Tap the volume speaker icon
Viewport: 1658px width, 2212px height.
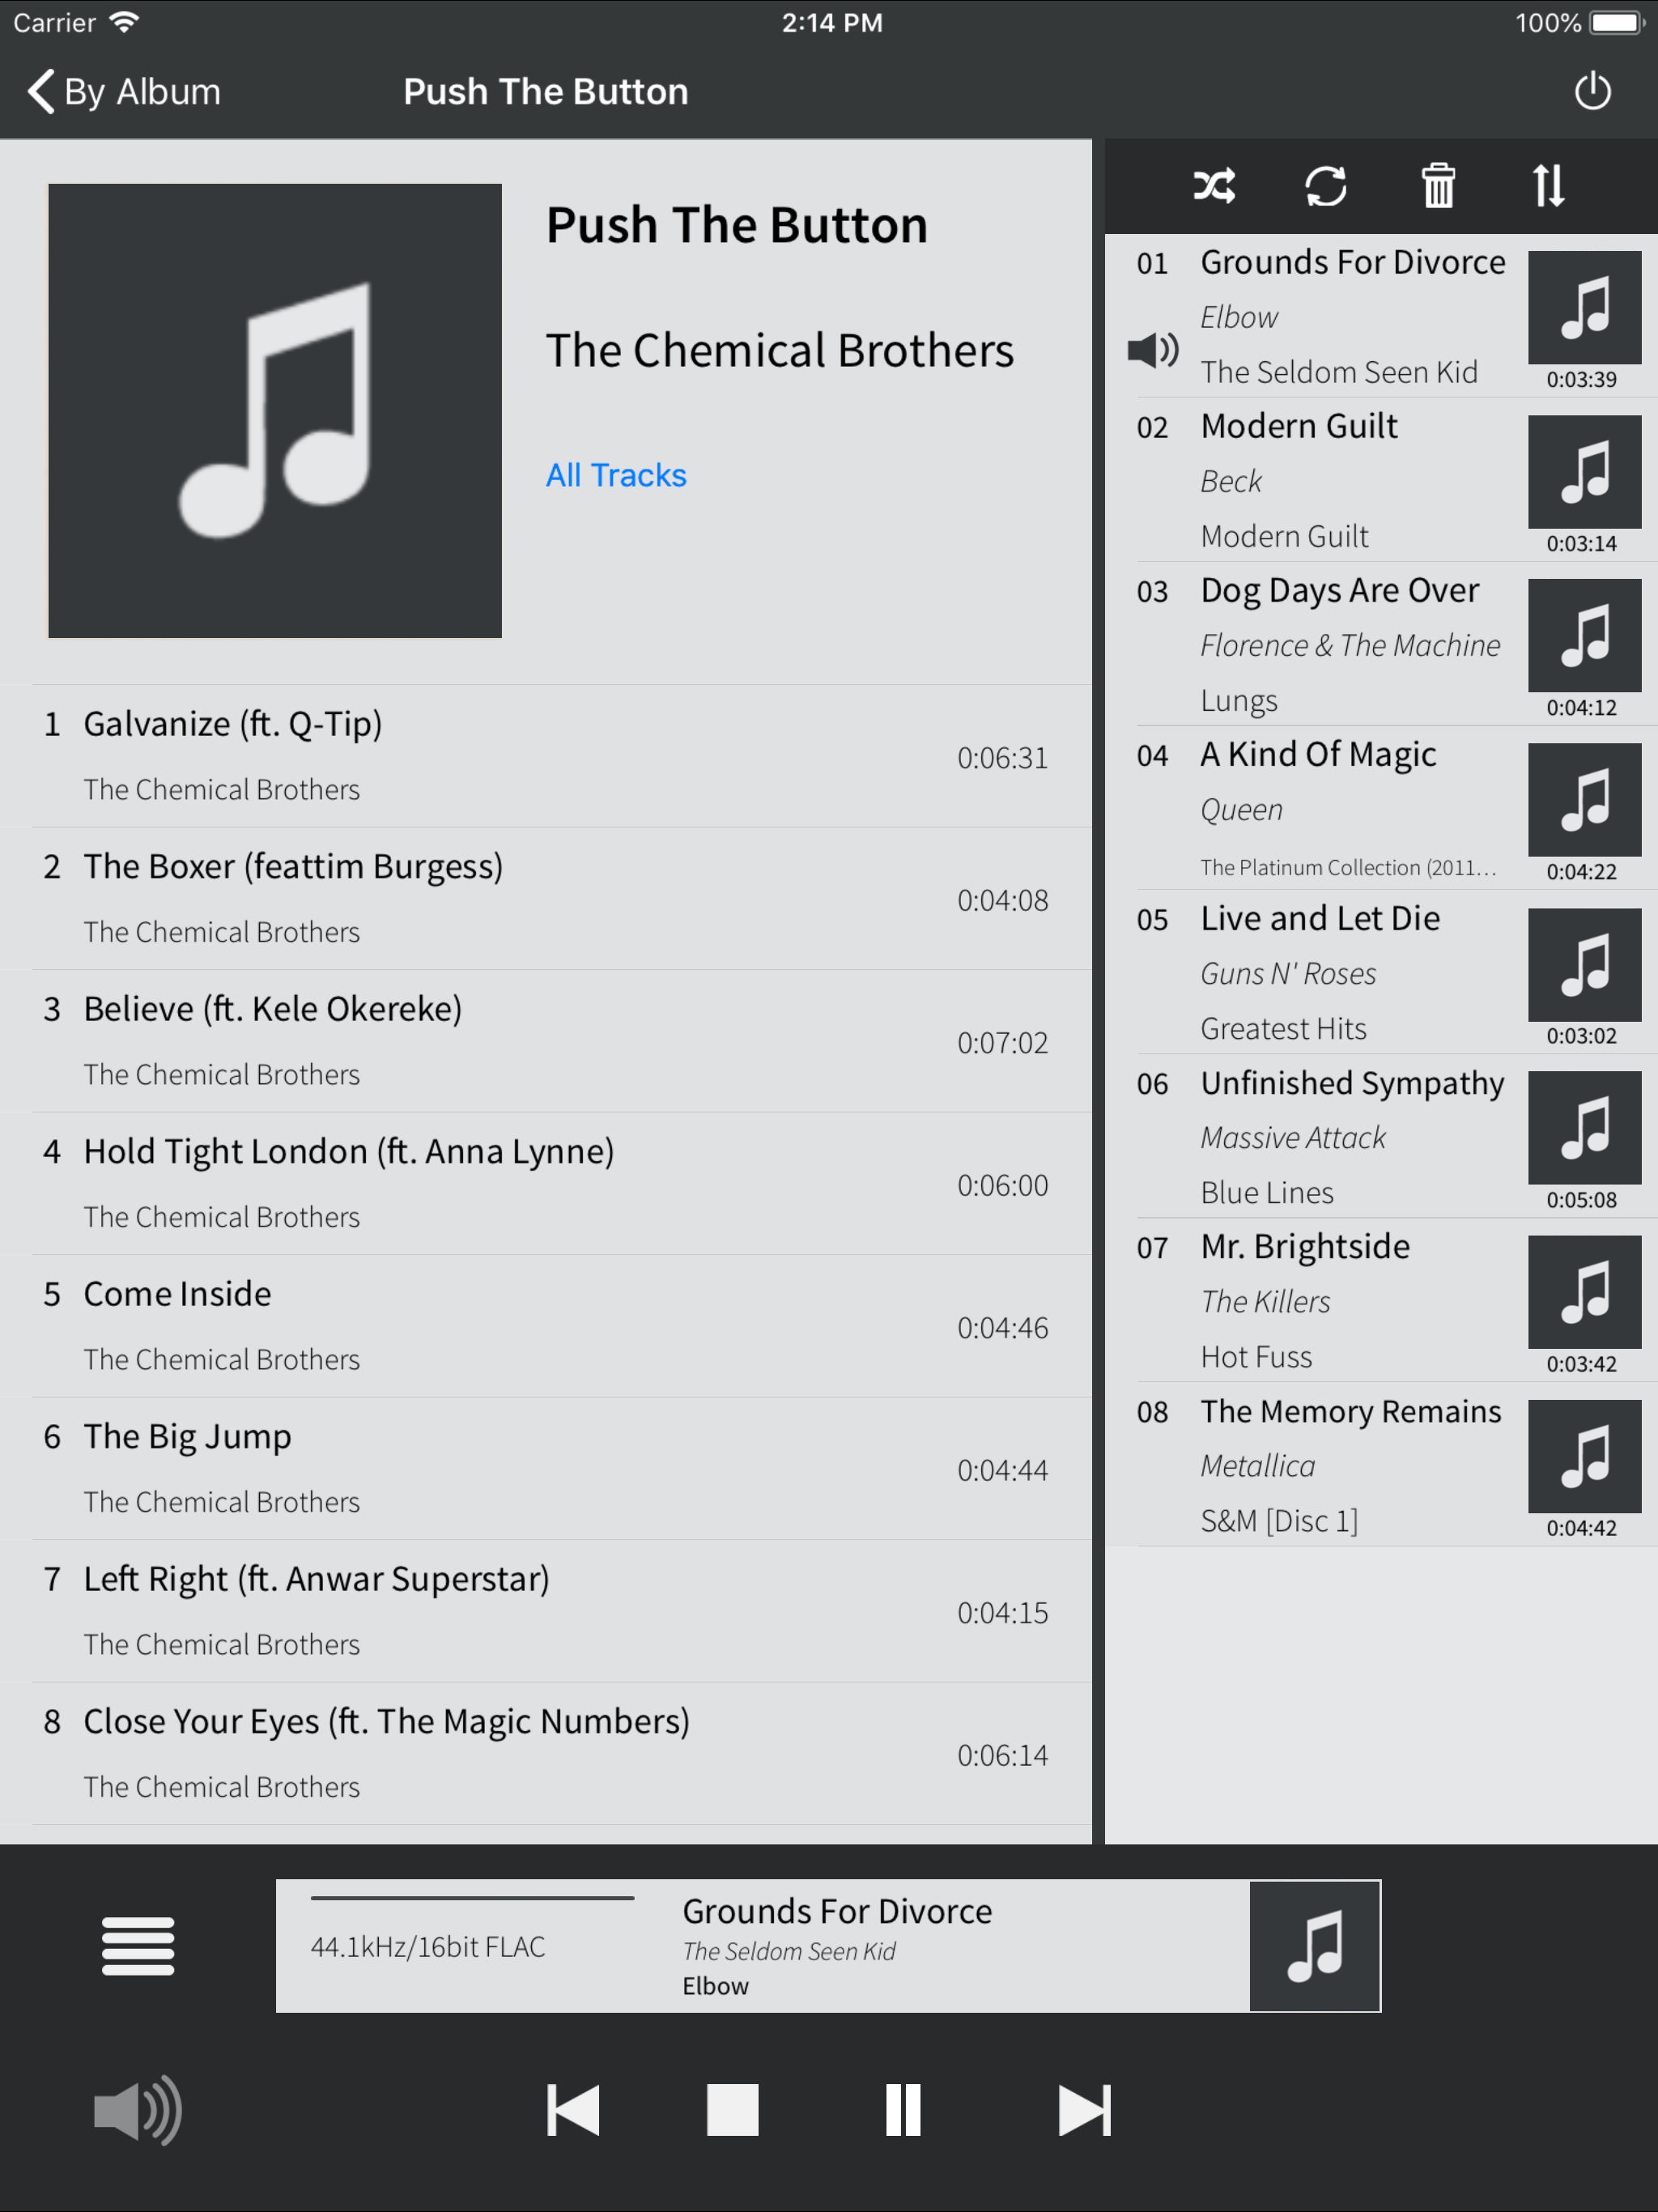(138, 2110)
